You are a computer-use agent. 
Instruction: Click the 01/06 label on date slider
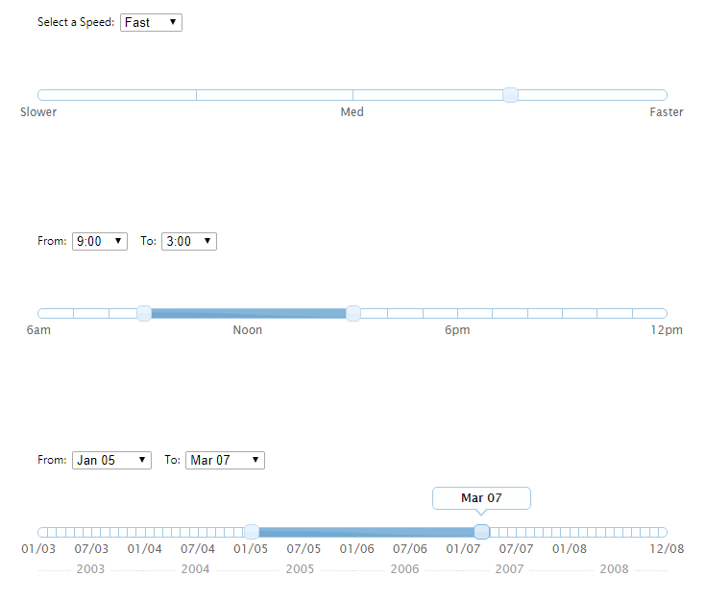pos(356,549)
